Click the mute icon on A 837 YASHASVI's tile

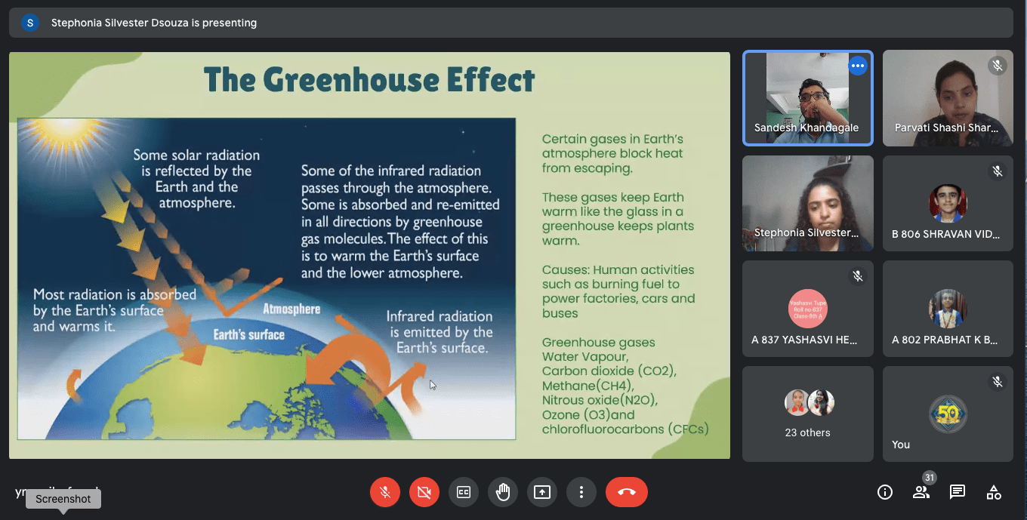tap(858, 275)
